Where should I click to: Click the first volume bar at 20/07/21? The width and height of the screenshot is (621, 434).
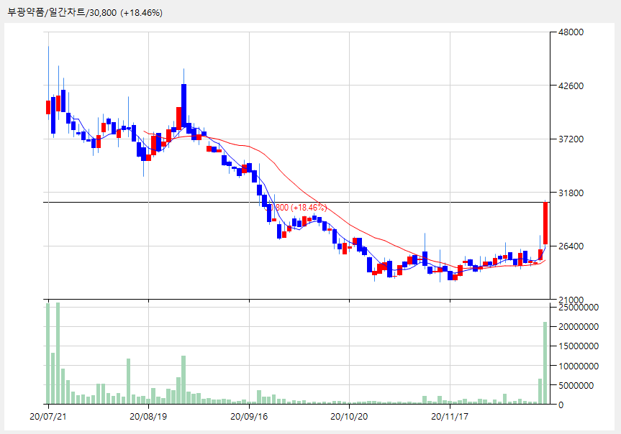point(48,354)
